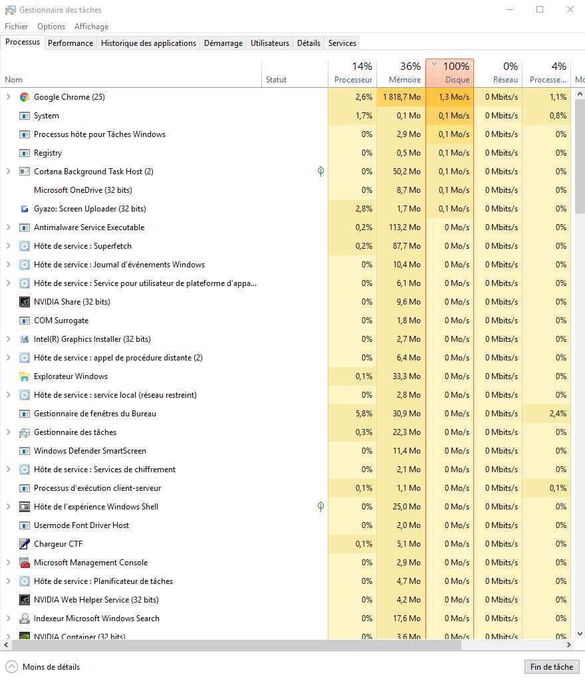Image resolution: width=585 pixels, height=683 pixels.
Task: Select Processus hôte pour Tâches Windows row
Action: pos(286,134)
